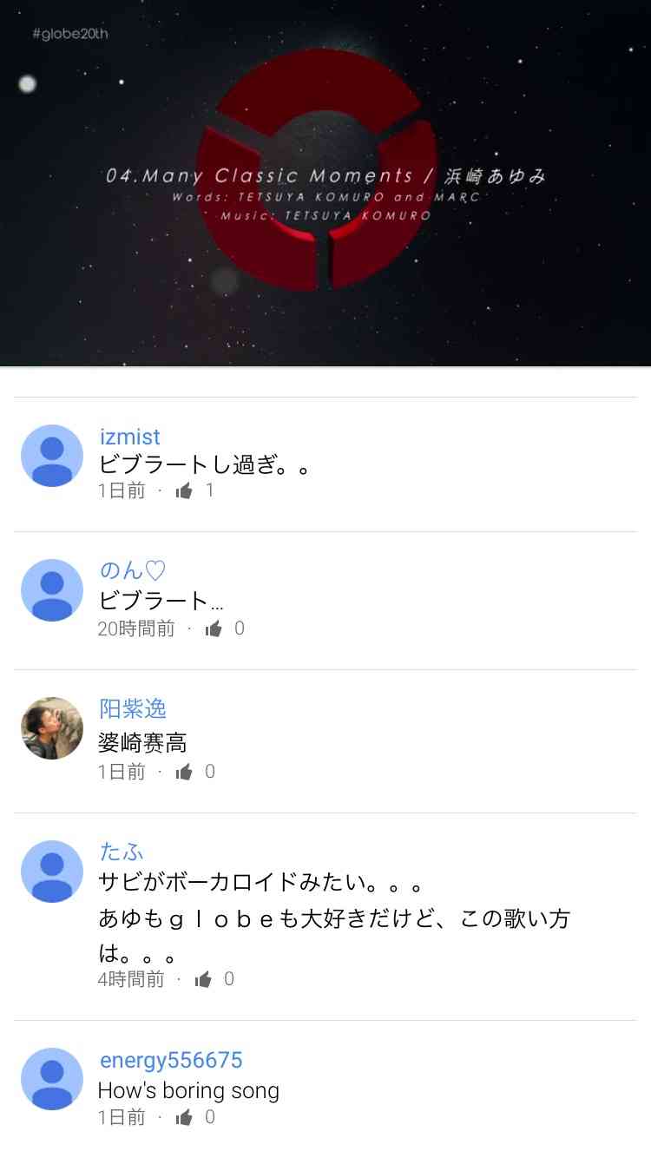Open たふ's avatar icon
Image resolution: width=651 pixels, height=1158 pixels.
(x=52, y=872)
